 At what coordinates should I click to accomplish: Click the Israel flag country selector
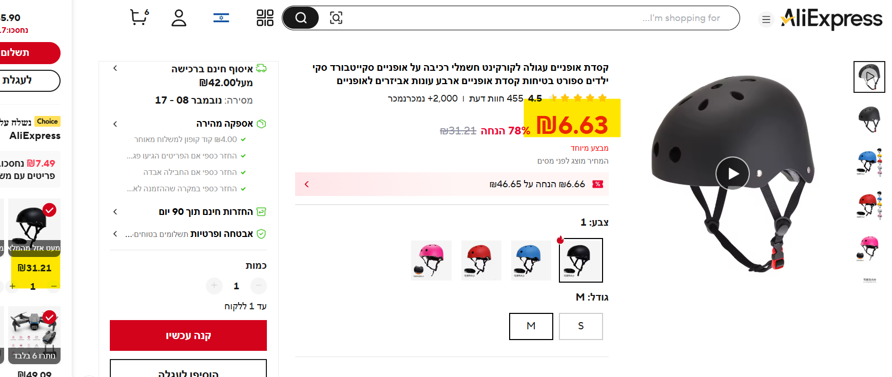pyautogui.click(x=221, y=18)
